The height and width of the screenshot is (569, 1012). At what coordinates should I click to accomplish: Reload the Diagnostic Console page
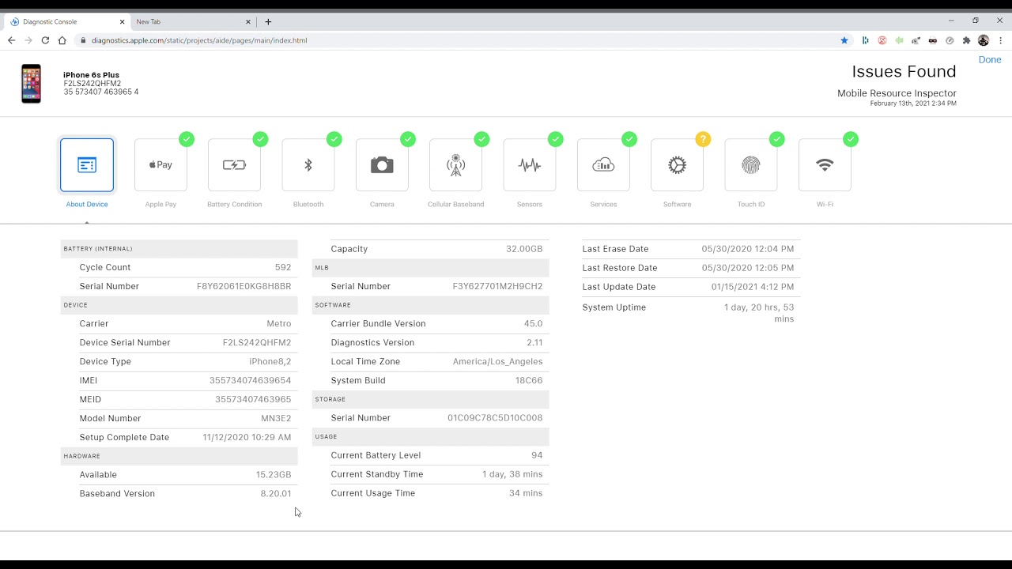click(45, 40)
